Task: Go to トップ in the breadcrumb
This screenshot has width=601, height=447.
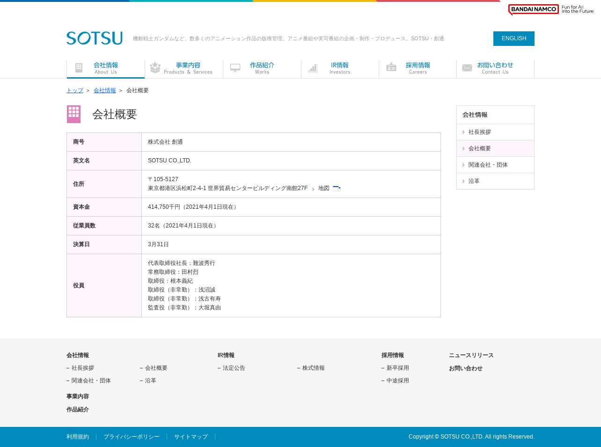Action: tap(75, 90)
